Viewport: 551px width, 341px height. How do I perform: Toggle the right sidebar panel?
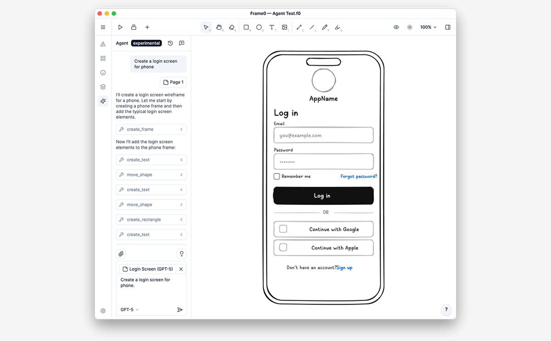coord(448,28)
